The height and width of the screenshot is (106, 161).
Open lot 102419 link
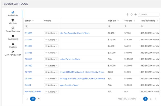28,79
